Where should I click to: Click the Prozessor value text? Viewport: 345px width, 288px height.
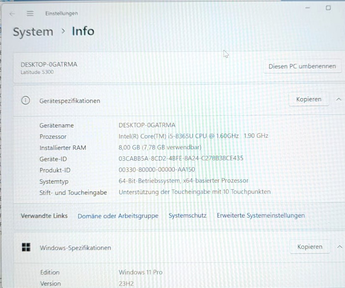click(x=193, y=136)
